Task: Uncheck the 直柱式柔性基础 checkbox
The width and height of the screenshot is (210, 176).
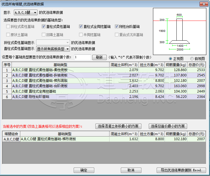Action: pyautogui.click(x=43, y=26)
